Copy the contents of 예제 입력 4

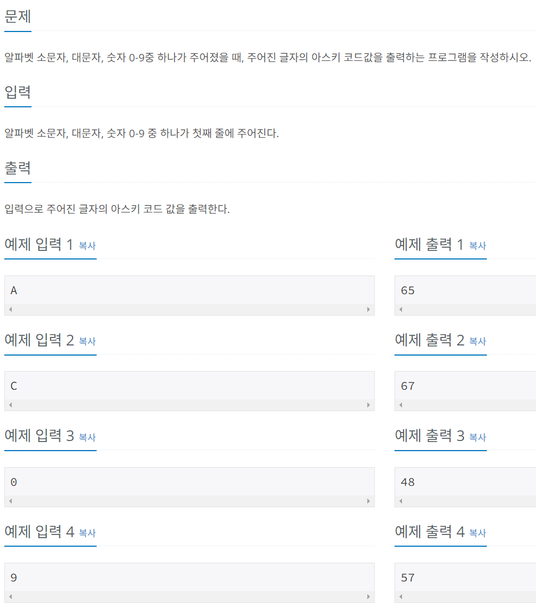(x=87, y=532)
